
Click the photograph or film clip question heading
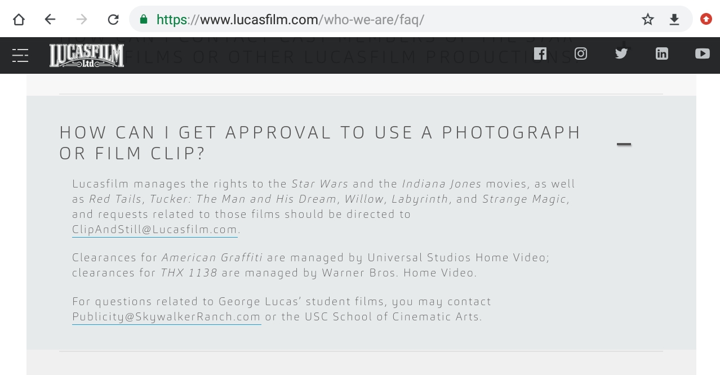click(319, 142)
